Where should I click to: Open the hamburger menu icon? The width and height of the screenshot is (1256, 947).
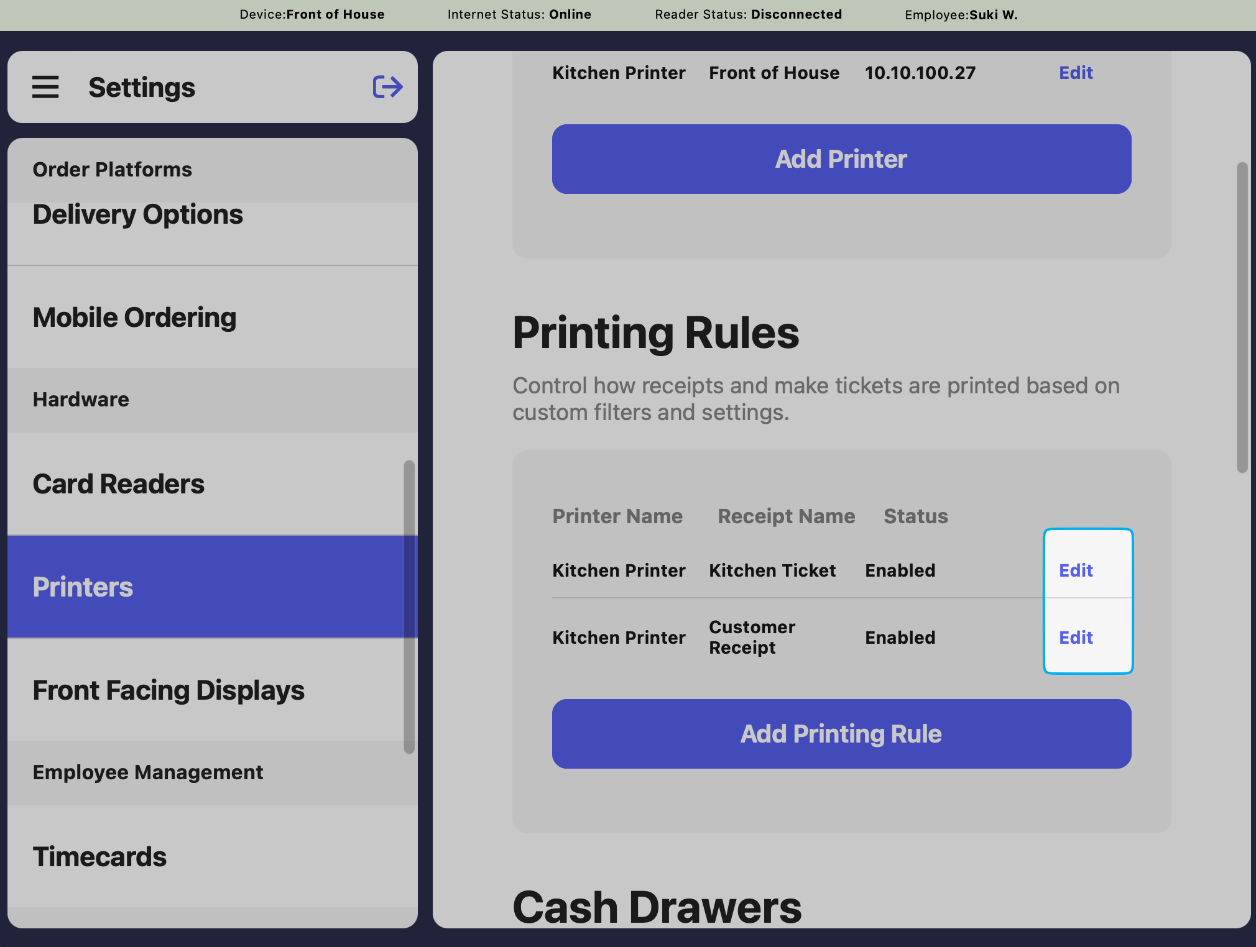point(45,87)
